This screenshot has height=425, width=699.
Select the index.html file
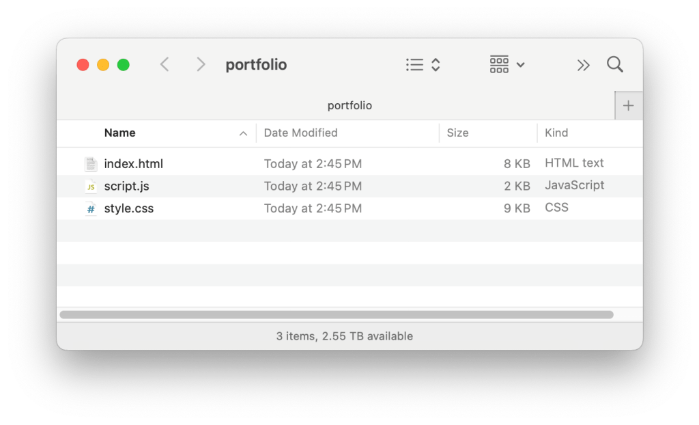134,163
